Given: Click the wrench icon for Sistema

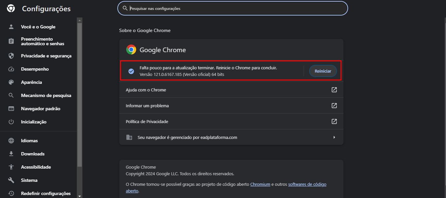Looking at the screenshot, I should pos(11,180).
